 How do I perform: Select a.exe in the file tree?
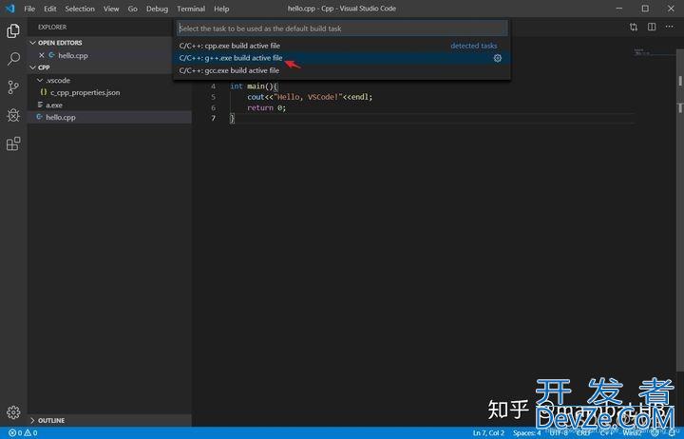tap(53, 105)
